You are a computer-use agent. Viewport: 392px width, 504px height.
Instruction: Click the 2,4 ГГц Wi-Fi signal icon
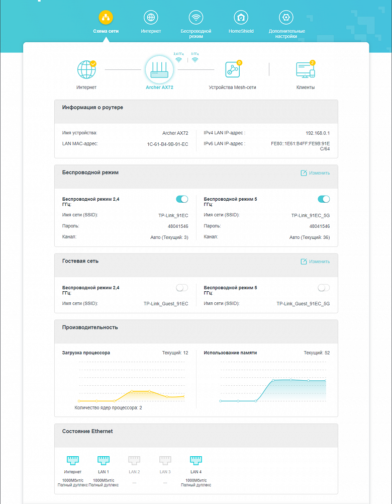pyautogui.click(x=179, y=60)
